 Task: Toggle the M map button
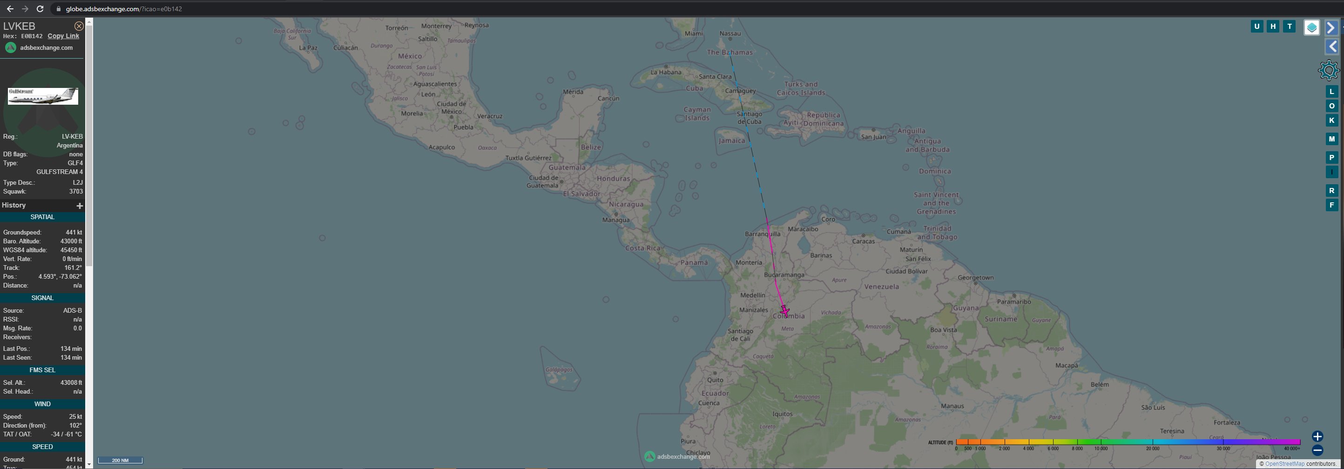click(1331, 139)
